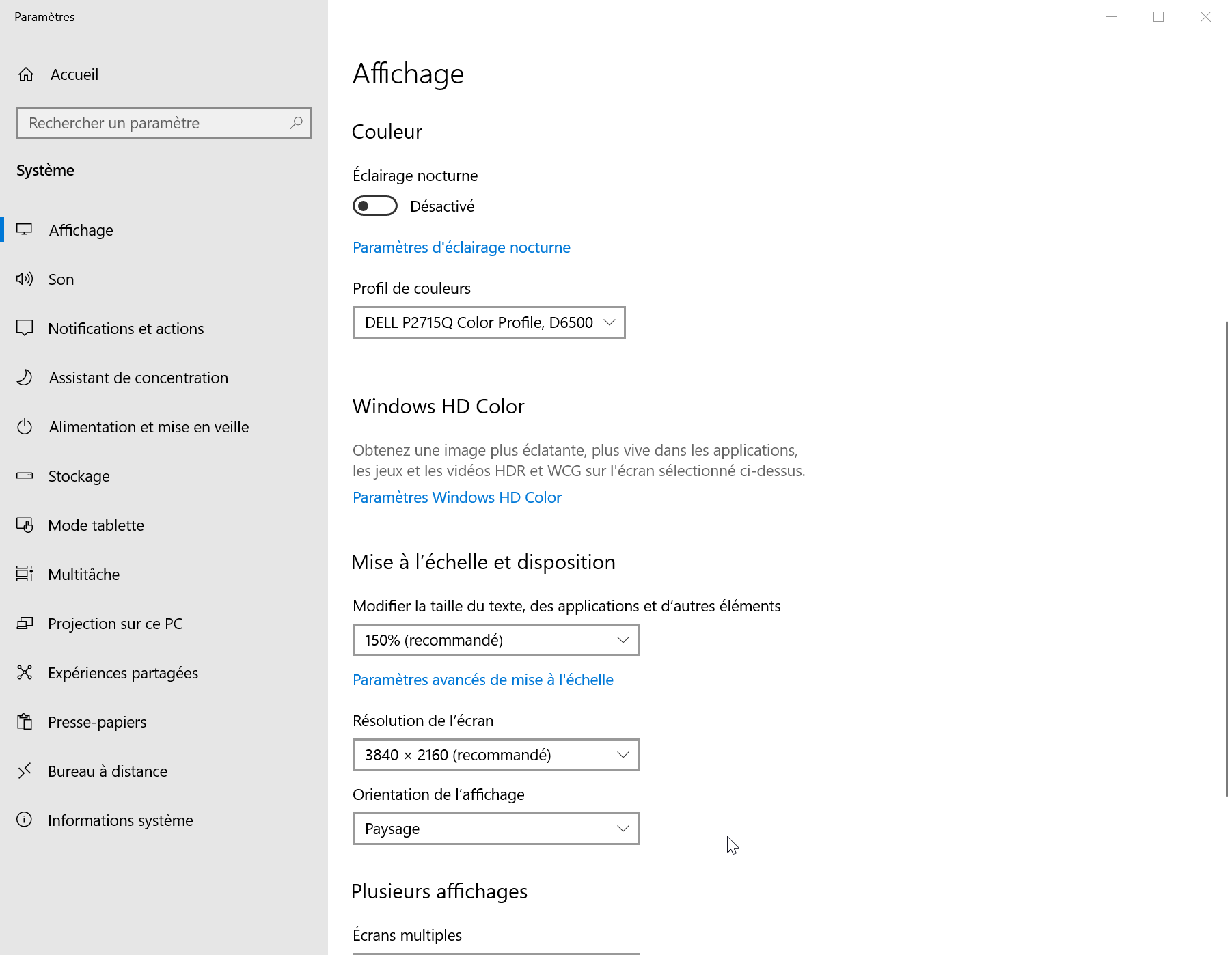Open Paramètres Windows HD Color link

click(456, 497)
